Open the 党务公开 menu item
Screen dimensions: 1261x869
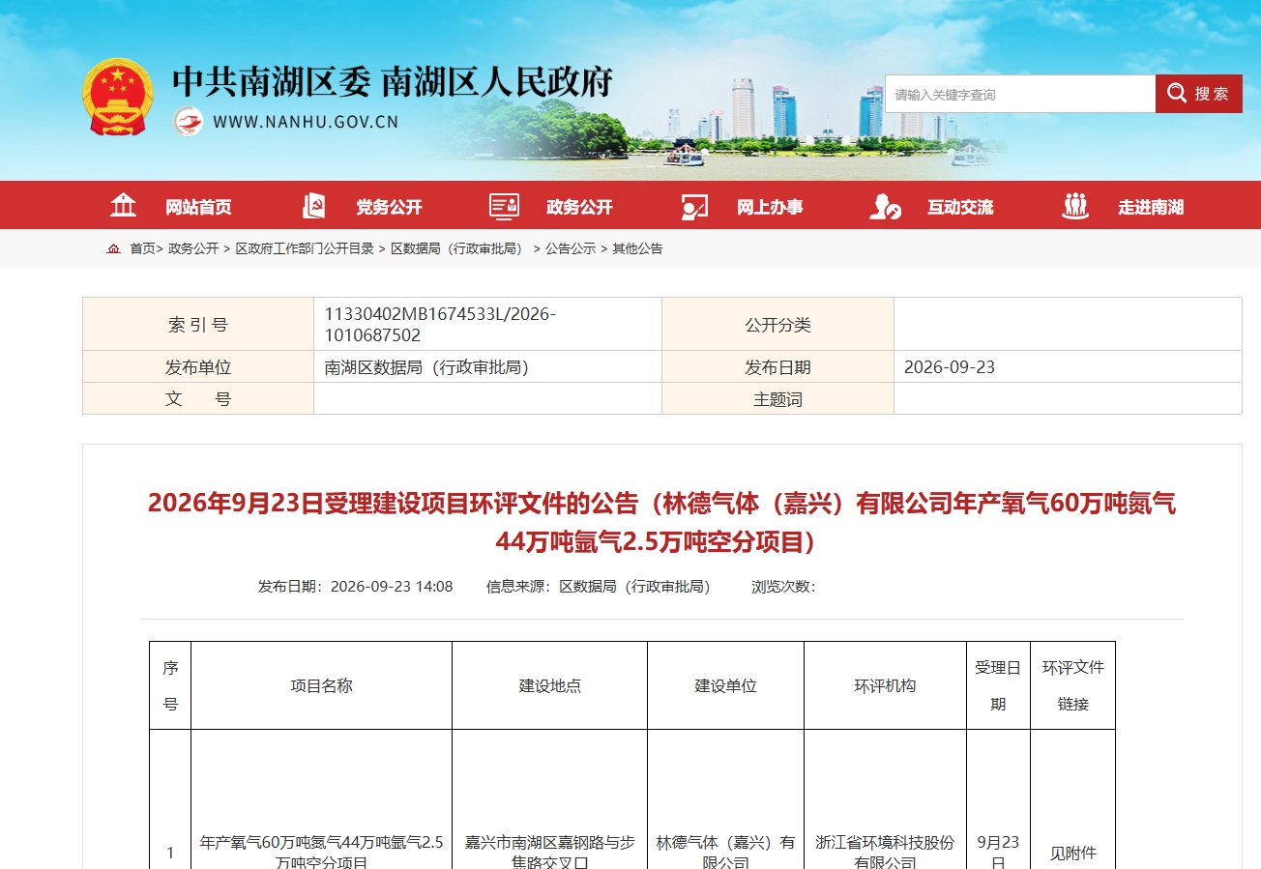pos(389,207)
